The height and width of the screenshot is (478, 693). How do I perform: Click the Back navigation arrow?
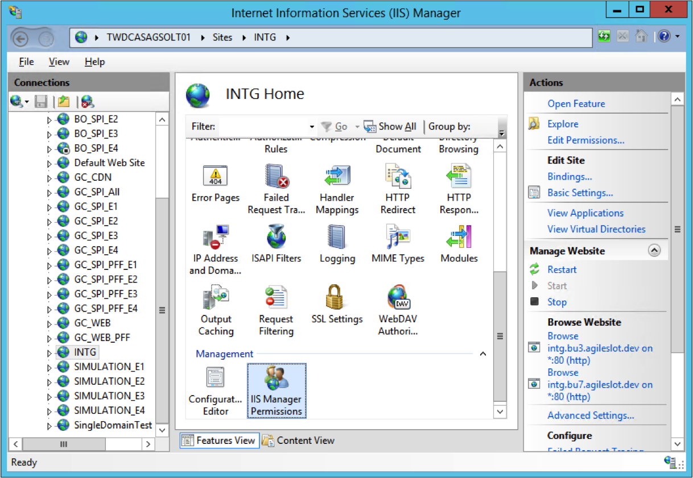21,38
